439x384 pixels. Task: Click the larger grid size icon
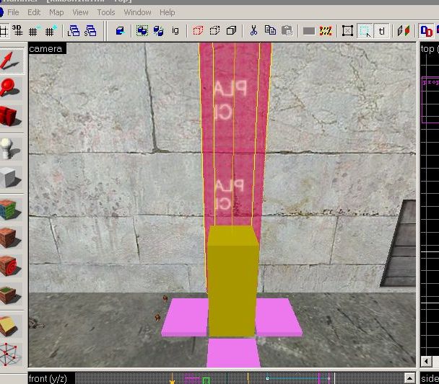[51, 31]
